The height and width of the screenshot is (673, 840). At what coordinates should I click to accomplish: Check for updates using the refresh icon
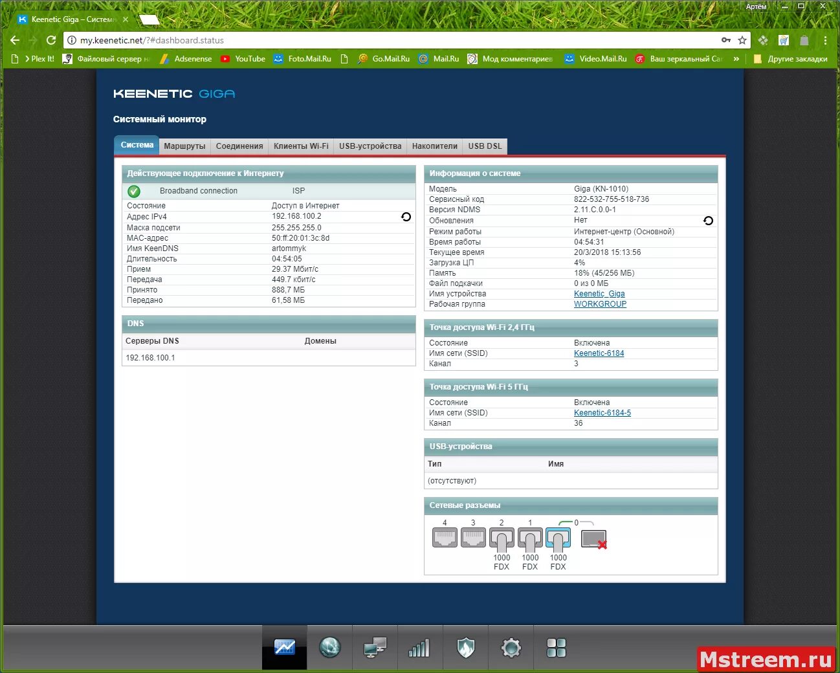pos(708,221)
